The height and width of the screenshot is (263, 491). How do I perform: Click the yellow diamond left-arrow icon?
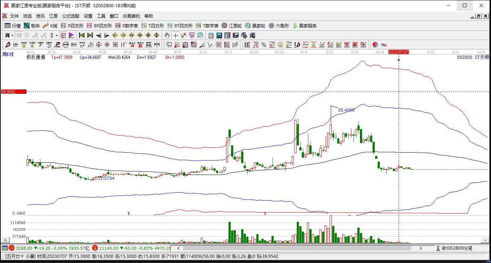click(115, 35)
